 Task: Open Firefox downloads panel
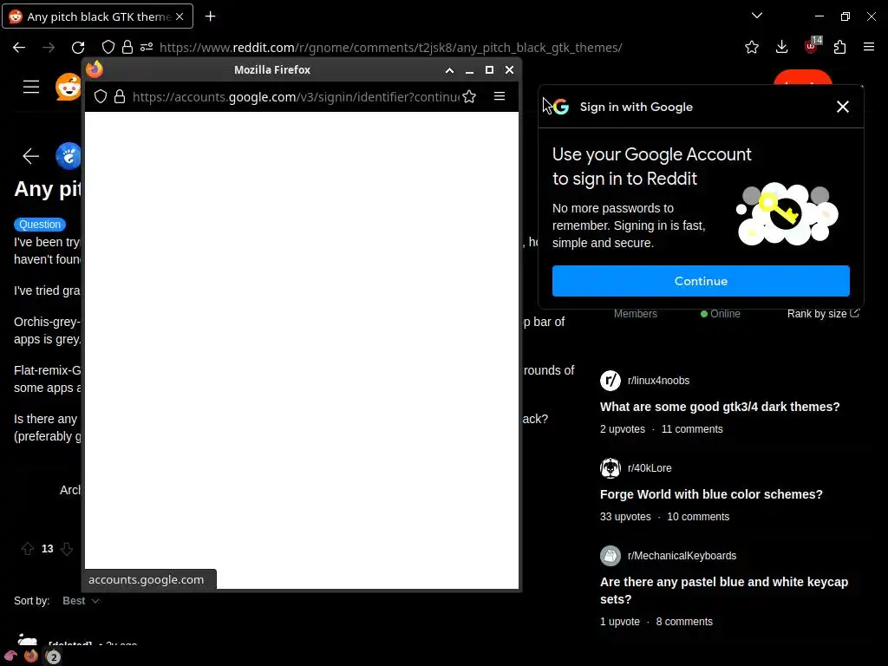(x=781, y=47)
